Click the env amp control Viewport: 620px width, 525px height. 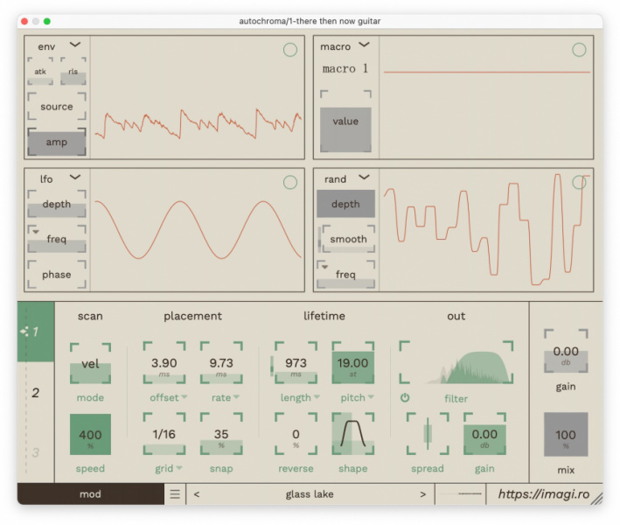point(57,142)
